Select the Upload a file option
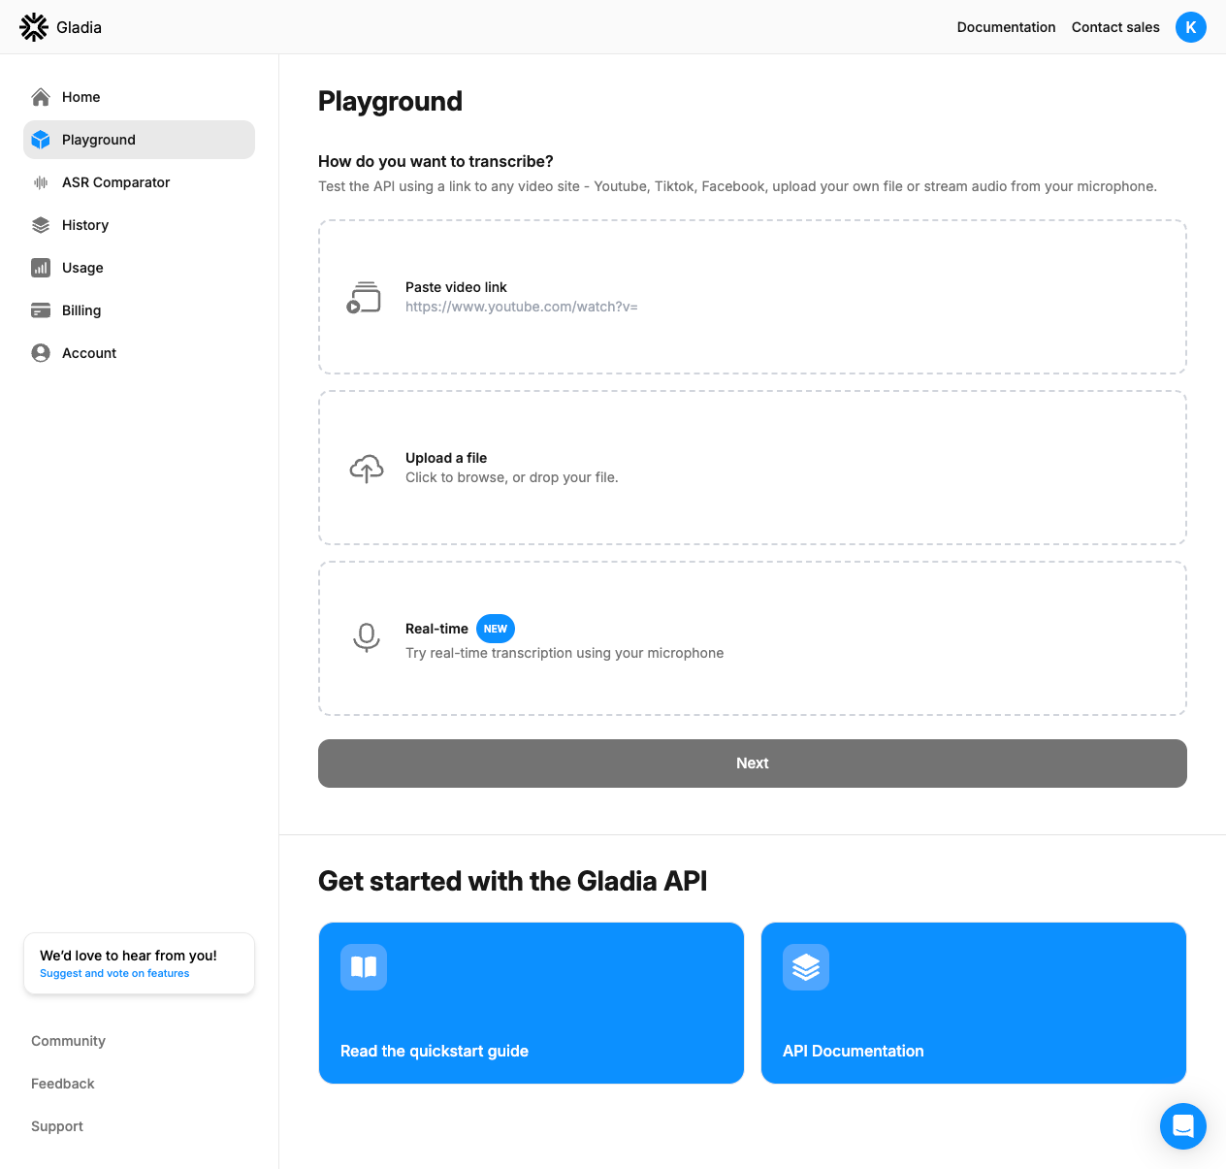1226x1169 pixels. pyautogui.click(x=753, y=468)
